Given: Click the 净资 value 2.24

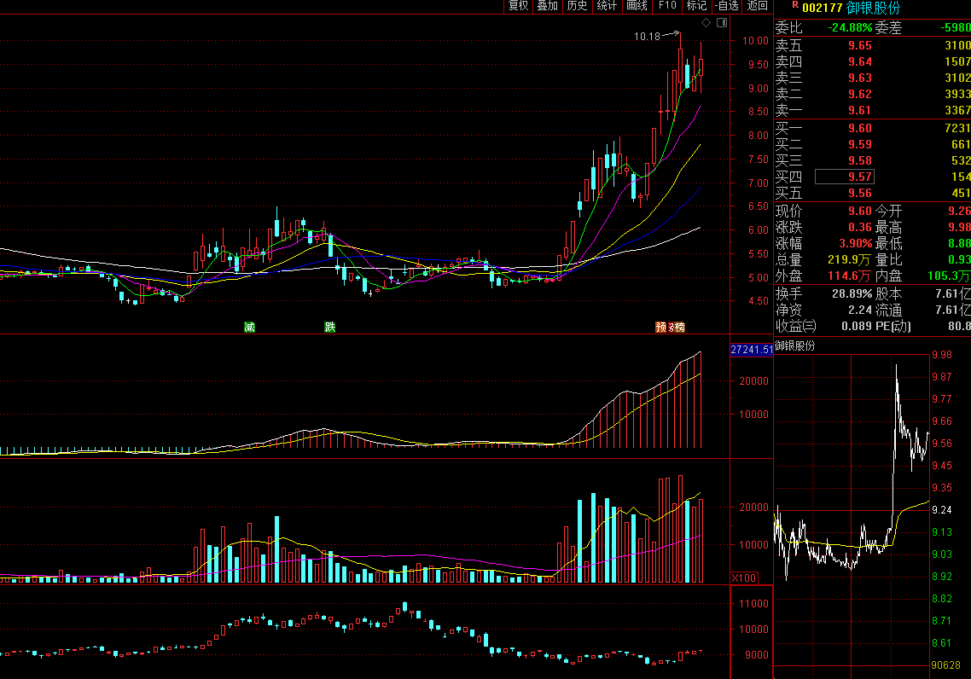Looking at the screenshot, I should point(860,310).
